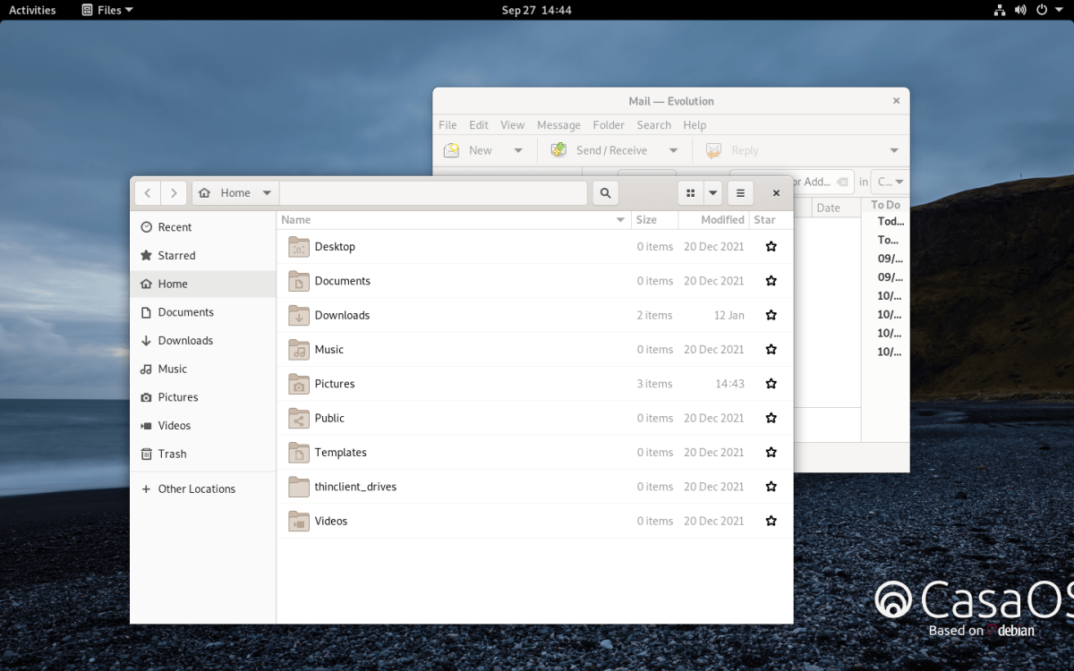Image resolution: width=1074 pixels, height=671 pixels.
Task: Go back with the Files back arrow
Action: [148, 192]
